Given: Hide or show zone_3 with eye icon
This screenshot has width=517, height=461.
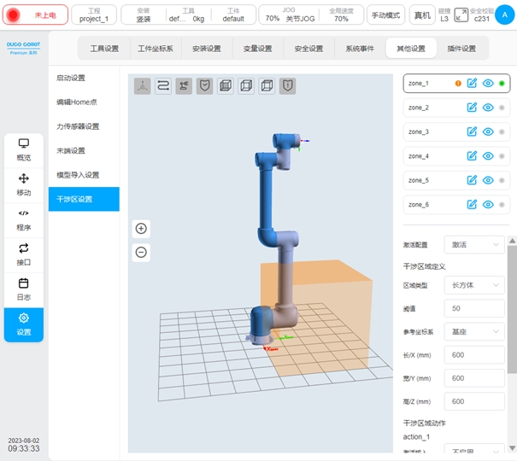Looking at the screenshot, I should 488,131.
